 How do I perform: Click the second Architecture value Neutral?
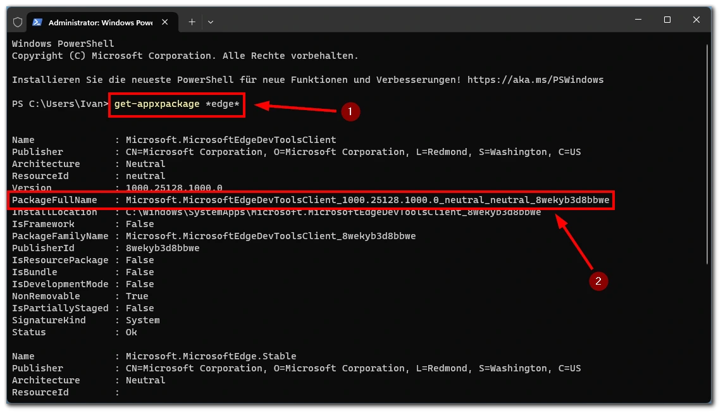tap(145, 380)
